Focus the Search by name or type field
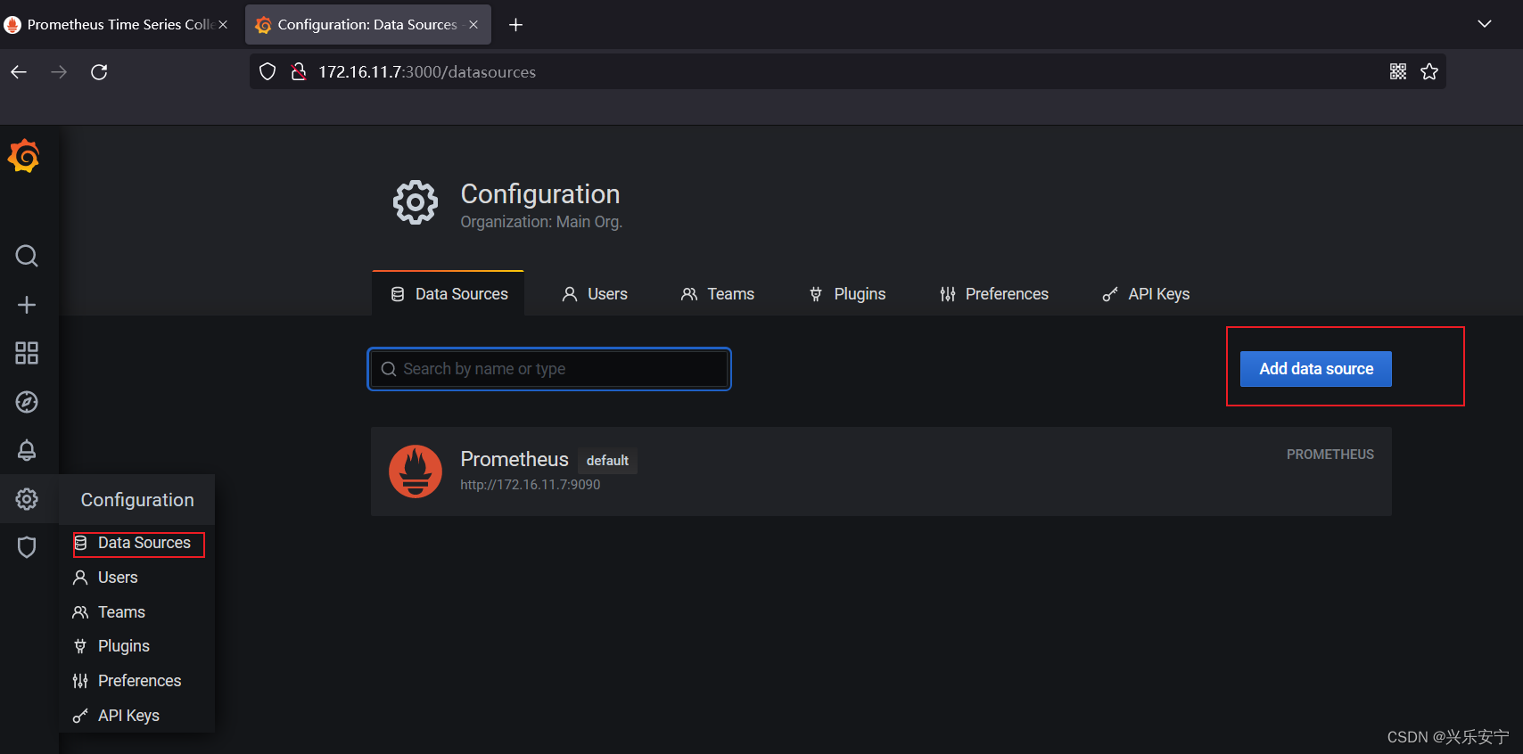The height and width of the screenshot is (754, 1523). pyautogui.click(x=549, y=369)
